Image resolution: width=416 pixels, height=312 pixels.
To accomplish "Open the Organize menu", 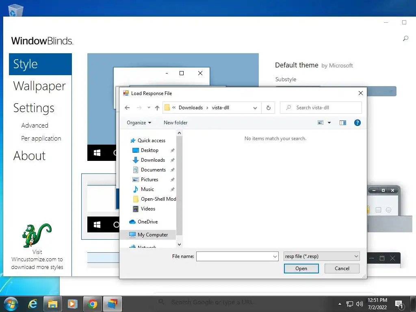I will click(139, 123).
